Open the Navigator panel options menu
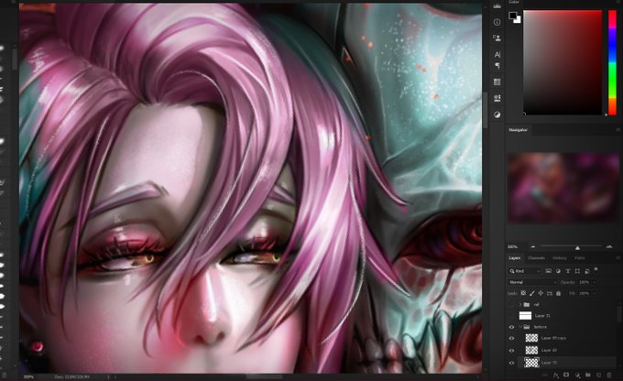The width and height of the screenshot is (623, 381). [x=618, y=130]
